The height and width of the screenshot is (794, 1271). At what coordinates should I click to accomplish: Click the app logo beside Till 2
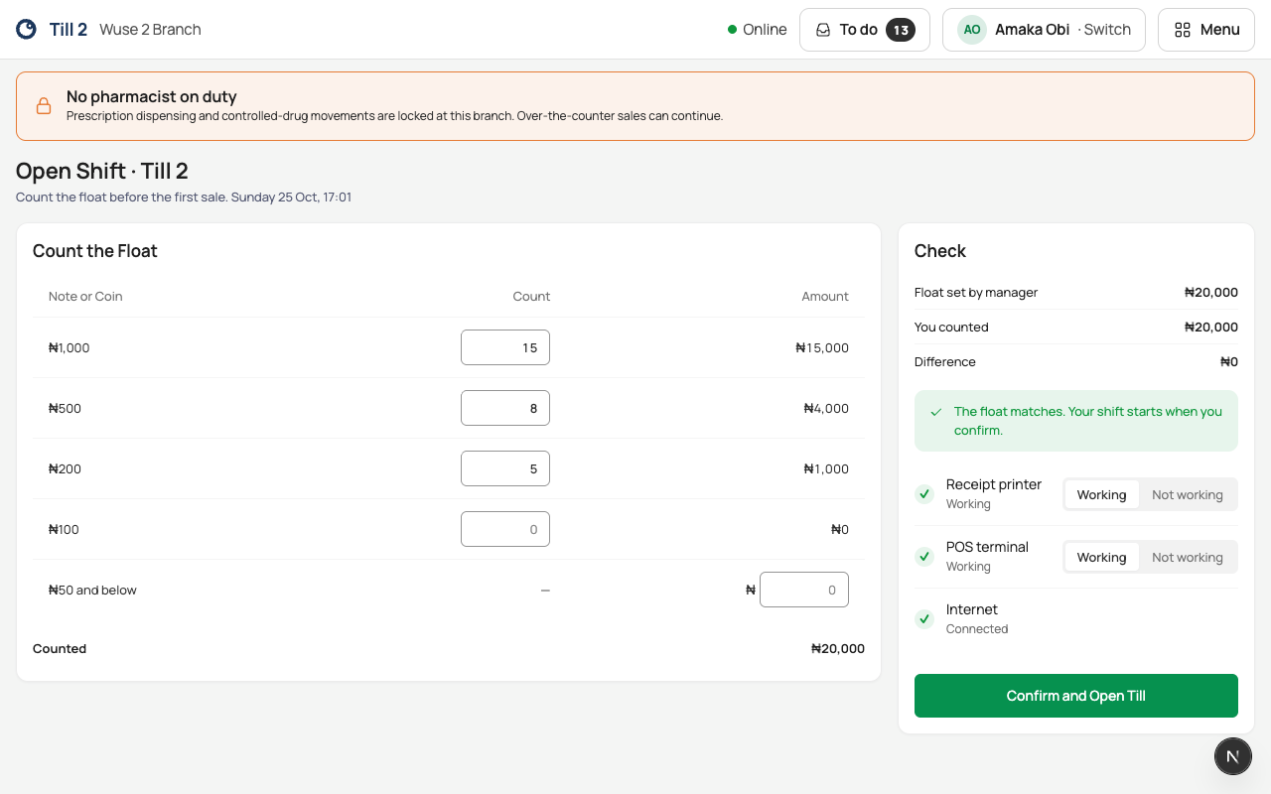click(x=27, y=30)
